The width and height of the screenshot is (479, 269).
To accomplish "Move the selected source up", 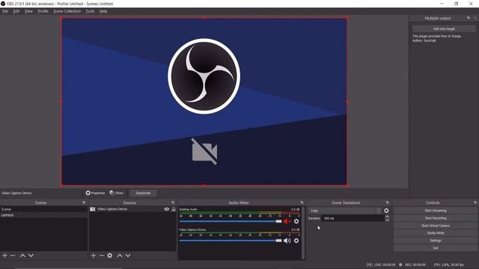I will tap(120, 256).
